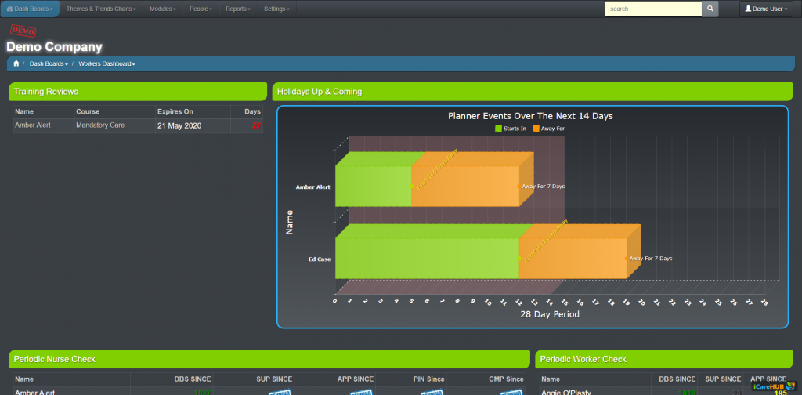
Task: Toggle the orange Away For legend swatch
Action: [x=536, y=129]
